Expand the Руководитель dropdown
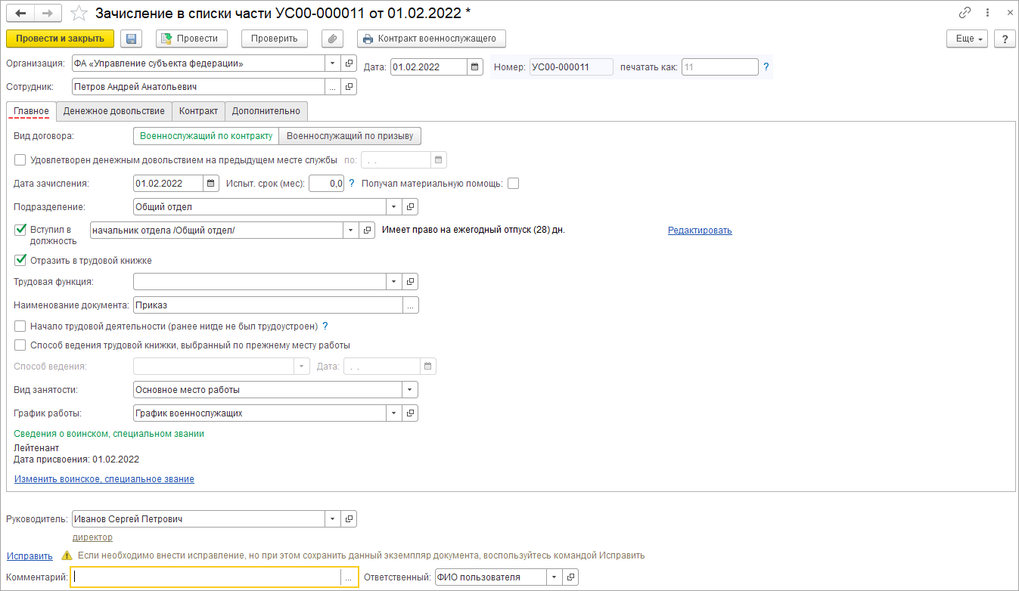The height and width of the screenshot is (591, 1019). click(x=333, y=519)
